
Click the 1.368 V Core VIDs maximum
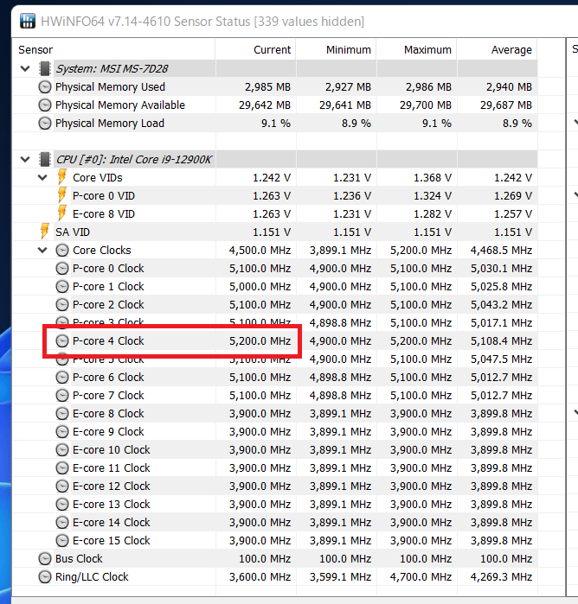(433, 178)
